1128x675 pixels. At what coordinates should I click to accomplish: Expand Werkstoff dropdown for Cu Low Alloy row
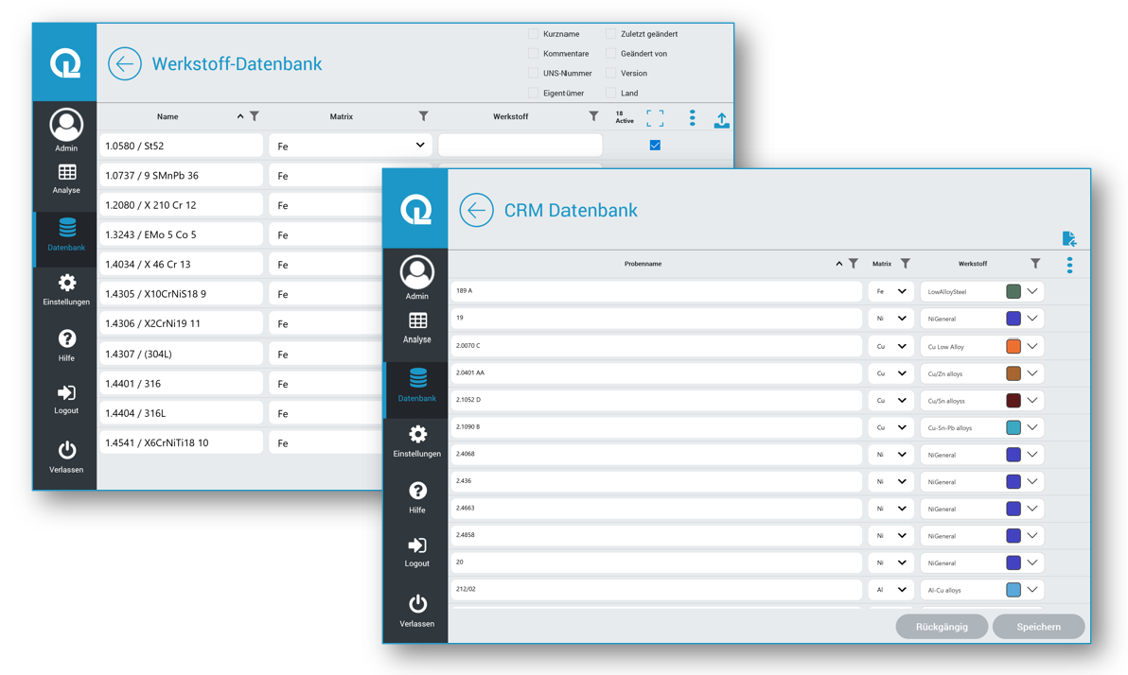tap(1032, 346)
